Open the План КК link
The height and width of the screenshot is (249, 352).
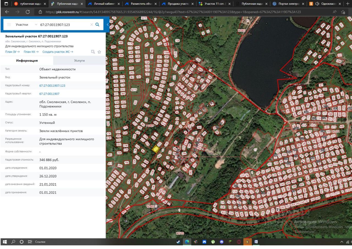[31, 52]
